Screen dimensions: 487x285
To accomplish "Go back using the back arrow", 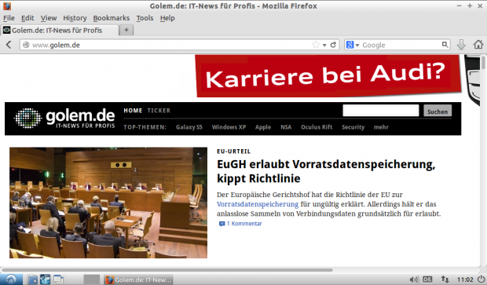I will pos(9,45).
